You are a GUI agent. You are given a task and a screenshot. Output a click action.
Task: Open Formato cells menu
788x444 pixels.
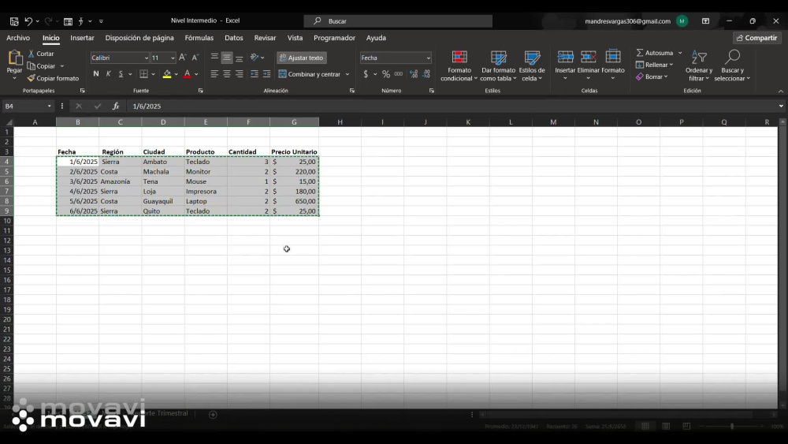[x=612, y=65]
